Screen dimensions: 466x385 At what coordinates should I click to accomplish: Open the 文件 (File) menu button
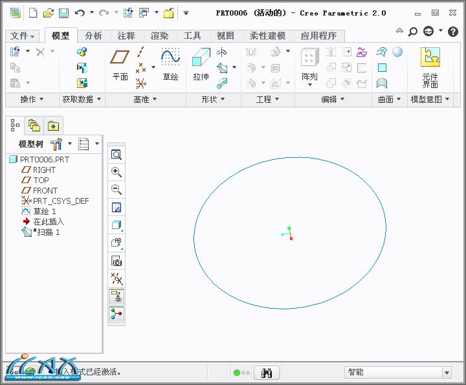(x=23, y=36)
